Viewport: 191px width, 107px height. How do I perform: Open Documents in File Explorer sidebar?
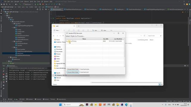pyautogui.click(x=58, y=51)
